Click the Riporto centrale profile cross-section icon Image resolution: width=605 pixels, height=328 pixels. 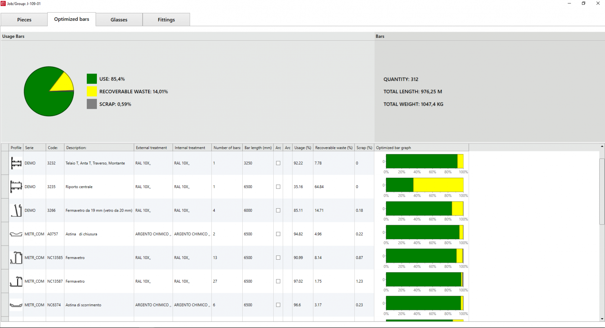coord(16,187)
